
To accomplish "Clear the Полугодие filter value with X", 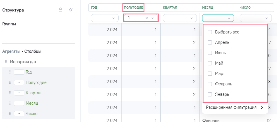I will click(x=146, y=18).
